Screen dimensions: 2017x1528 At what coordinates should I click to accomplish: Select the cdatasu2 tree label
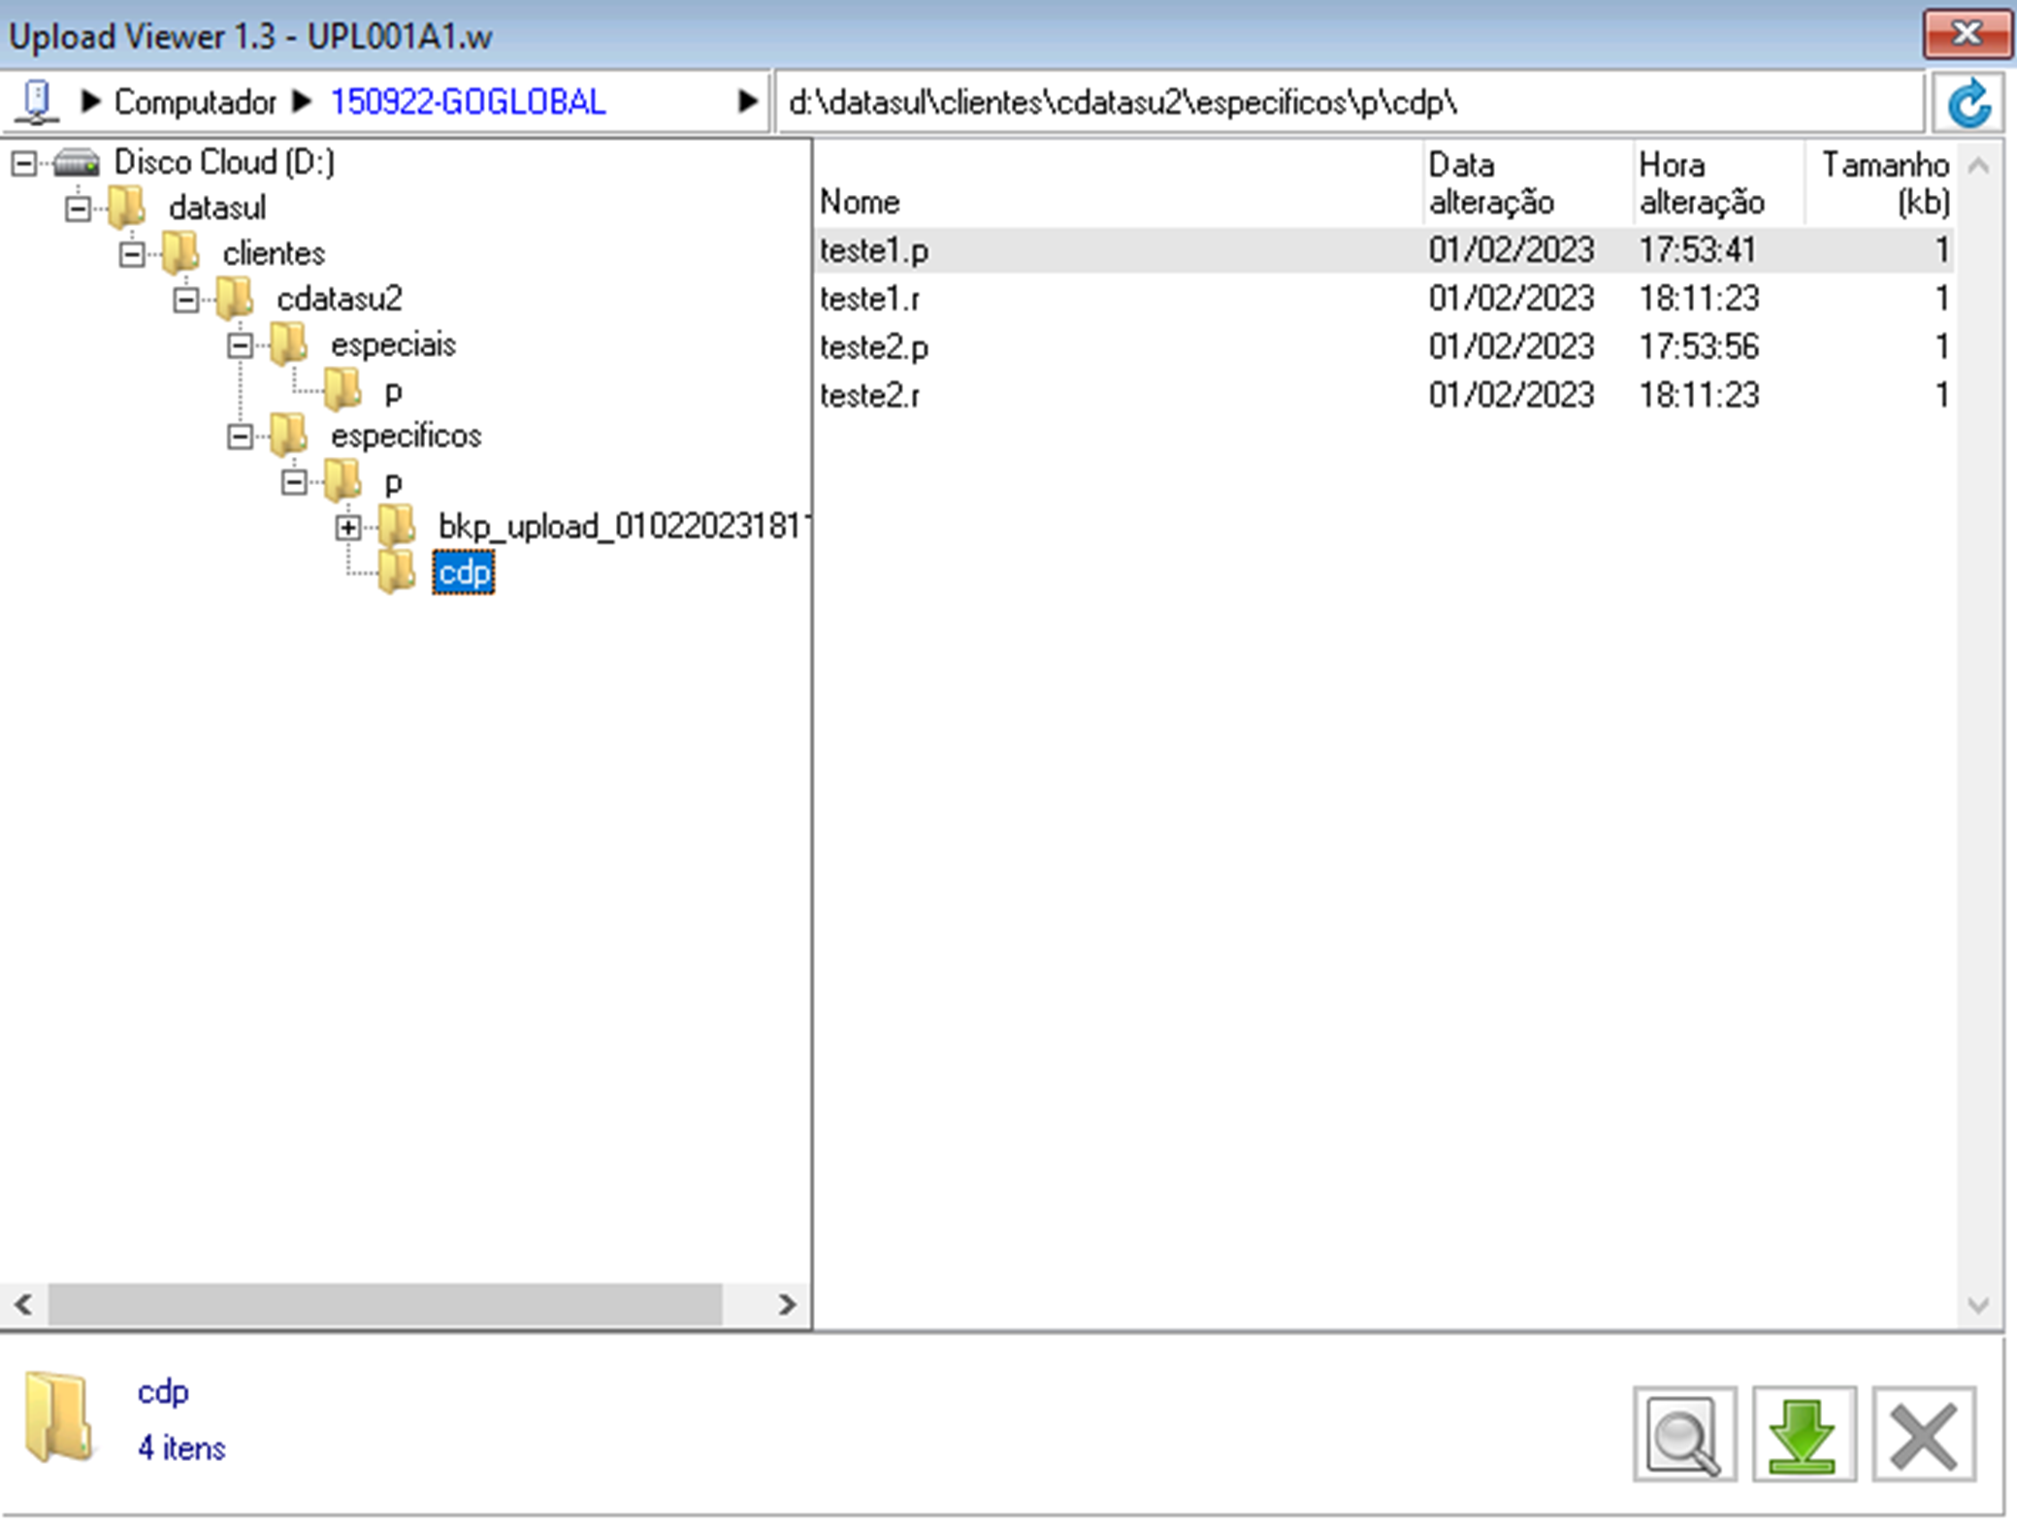tap(339, 299)
